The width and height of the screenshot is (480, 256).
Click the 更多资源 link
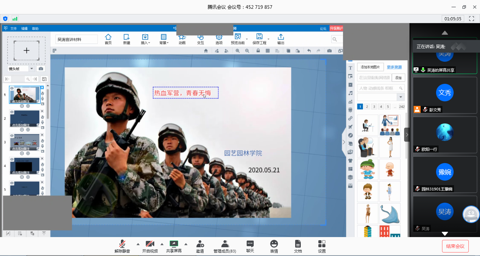(x=394, y=67)
